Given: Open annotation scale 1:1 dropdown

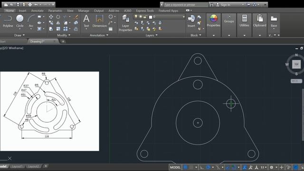Looking at the screenshot, I should click(x=263, y=167).
